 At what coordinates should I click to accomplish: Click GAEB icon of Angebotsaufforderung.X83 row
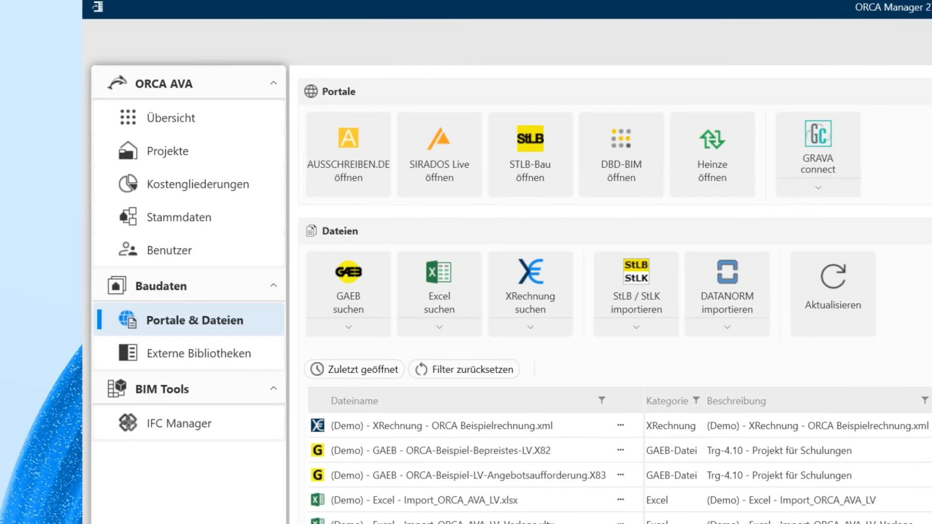coord(317,475)
